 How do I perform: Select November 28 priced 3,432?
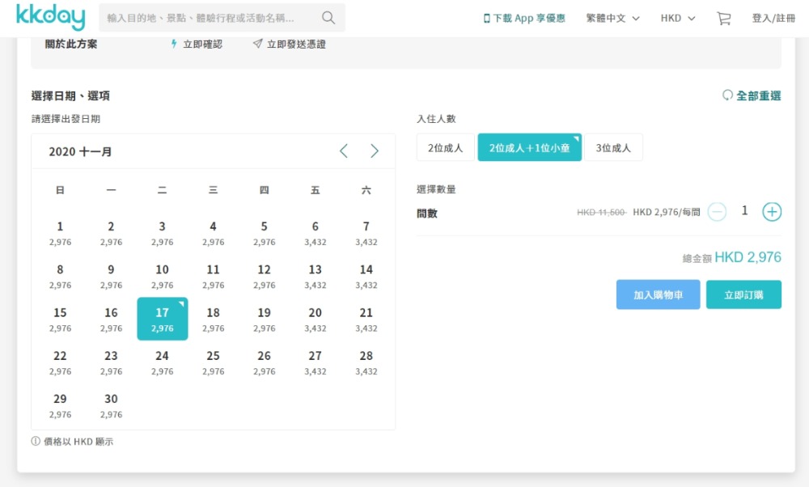(366, 362)
